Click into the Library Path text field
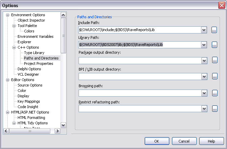This screenshot has height=149, width=227. (140, 45)
